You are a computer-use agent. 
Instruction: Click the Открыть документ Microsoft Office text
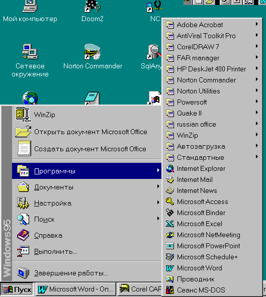91,132
